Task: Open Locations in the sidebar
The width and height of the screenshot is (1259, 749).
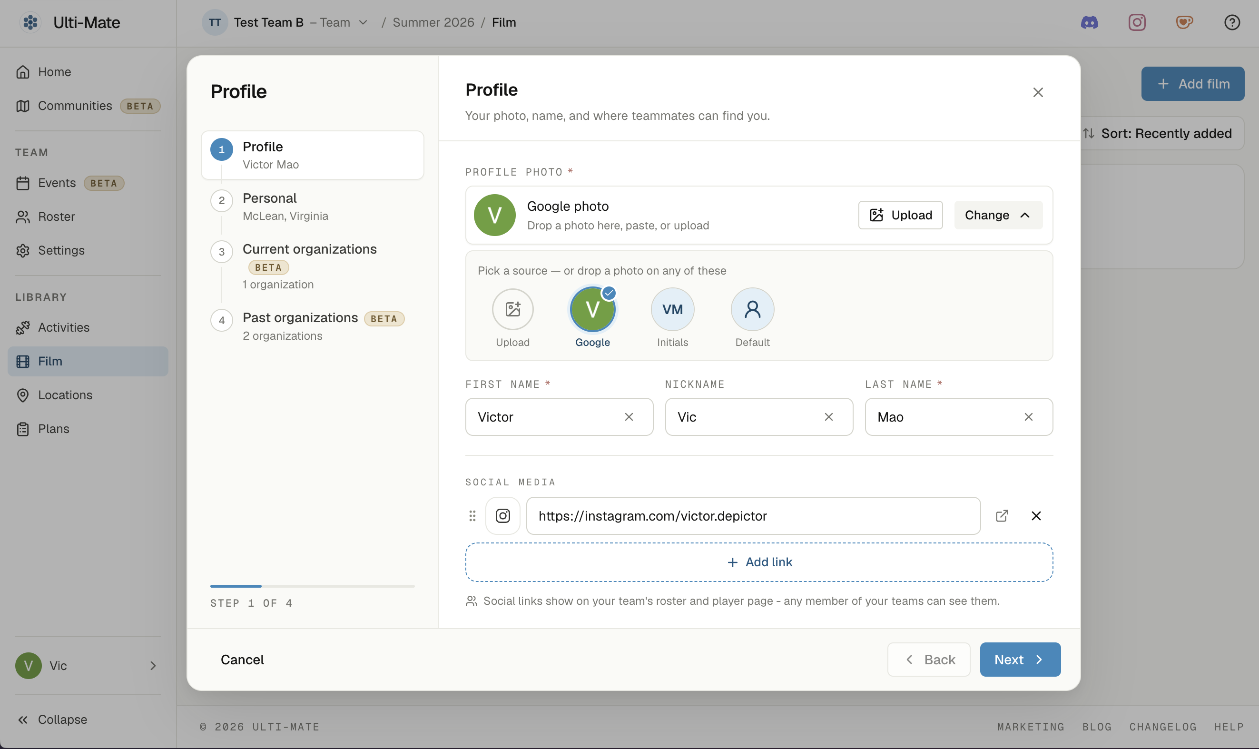Action: click(x=88, y=395)
